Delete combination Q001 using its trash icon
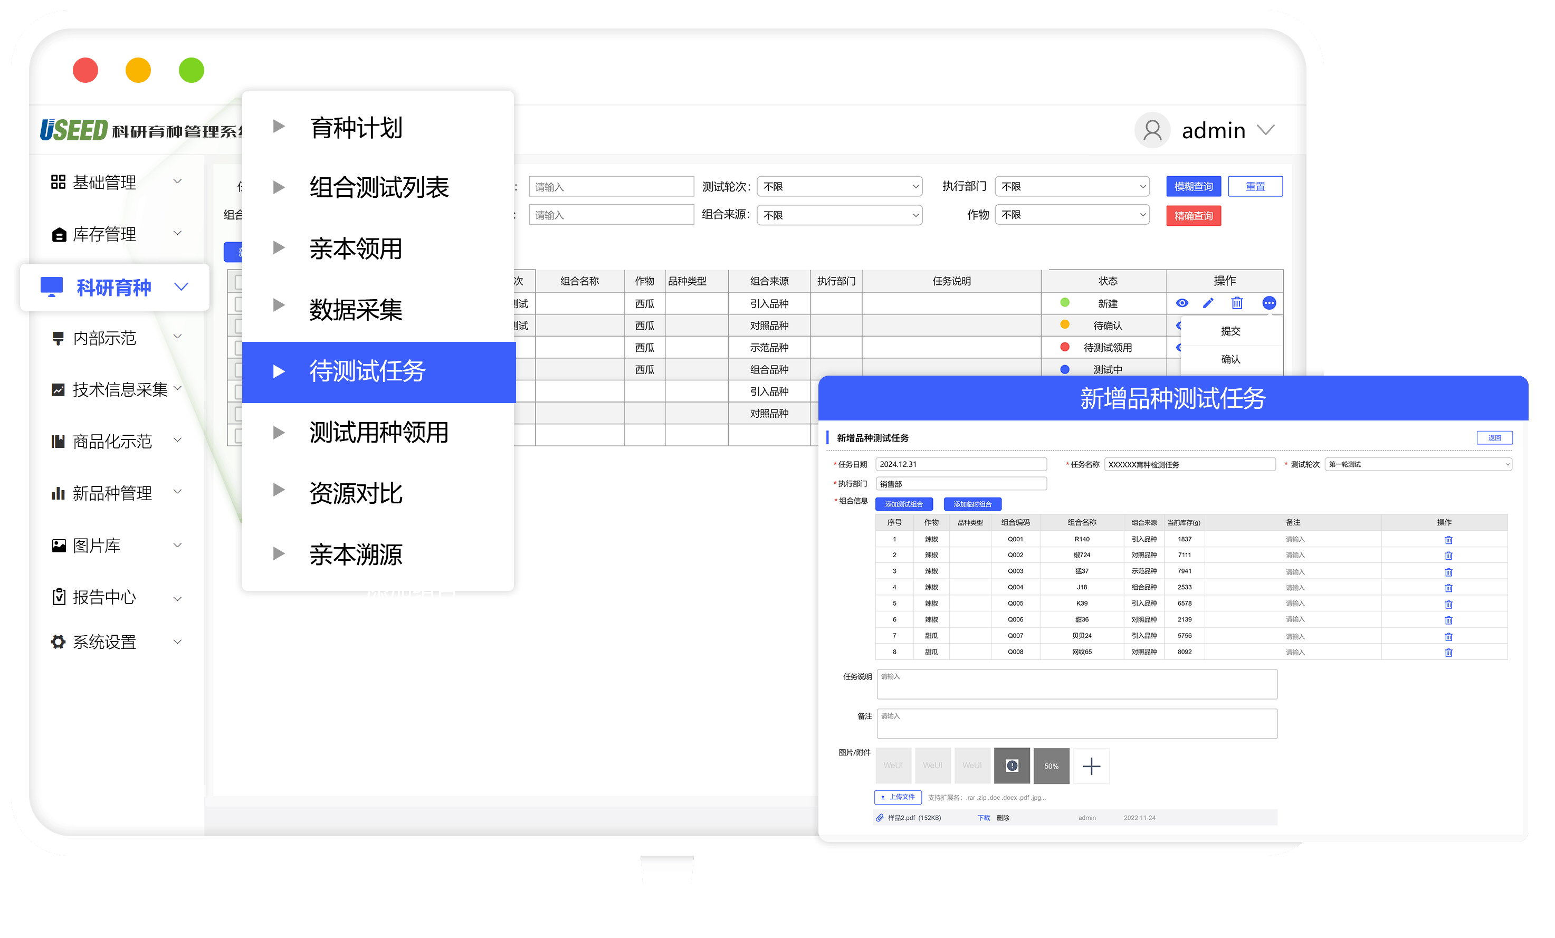The width and height of the screenshot is (1555, 938). (1448, 539)
